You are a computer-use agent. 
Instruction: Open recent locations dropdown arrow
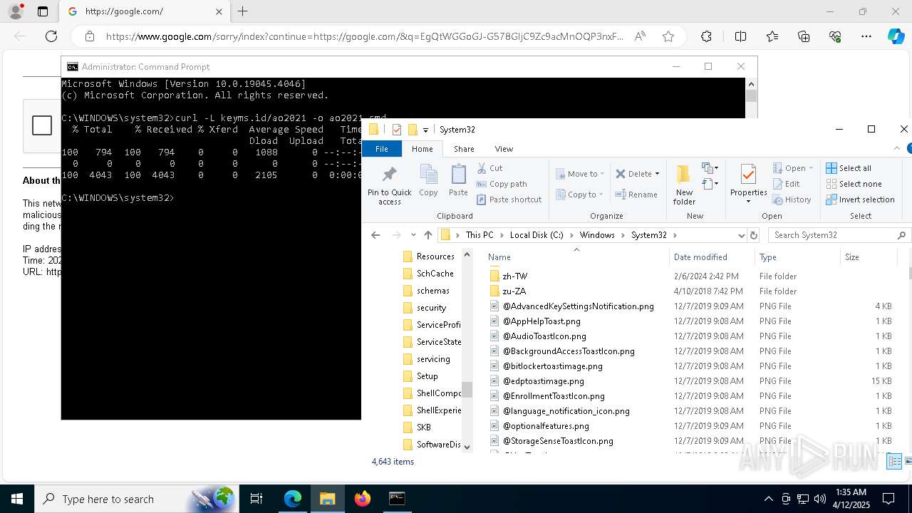point(413,235)
